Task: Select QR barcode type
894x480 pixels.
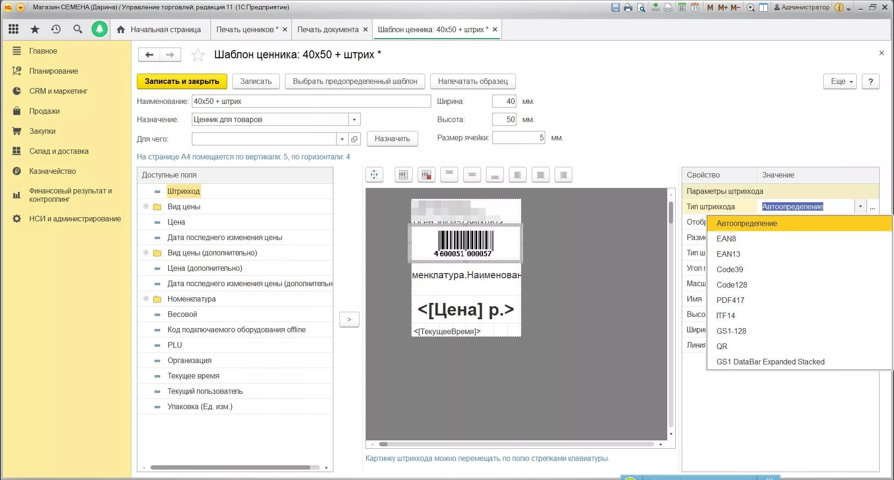Action: tap(799, 346)
